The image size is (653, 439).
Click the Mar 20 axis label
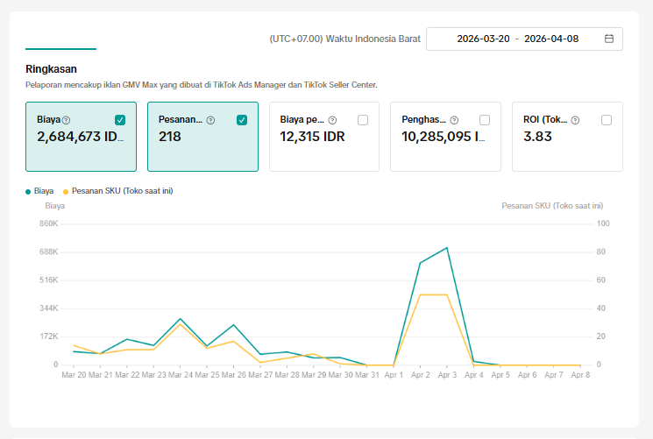pos(74,375)
